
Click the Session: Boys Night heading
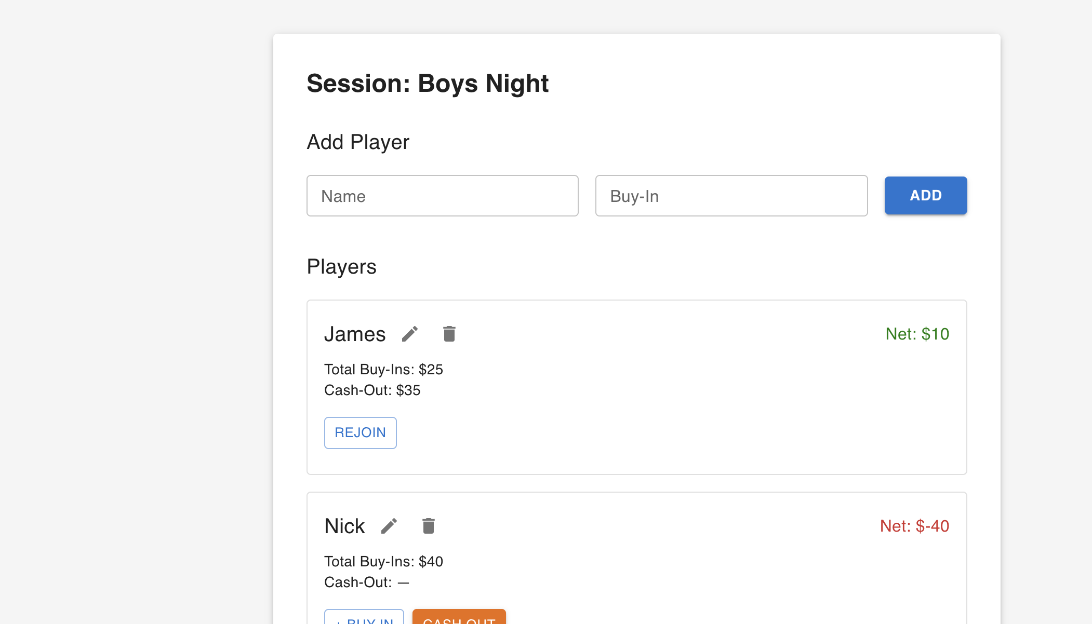point(427,84)
